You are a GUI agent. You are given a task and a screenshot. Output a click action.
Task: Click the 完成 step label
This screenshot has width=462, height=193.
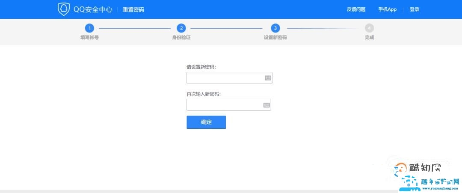[x=369, y=38]
